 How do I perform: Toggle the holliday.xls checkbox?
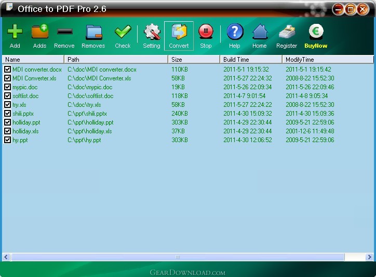7,131
